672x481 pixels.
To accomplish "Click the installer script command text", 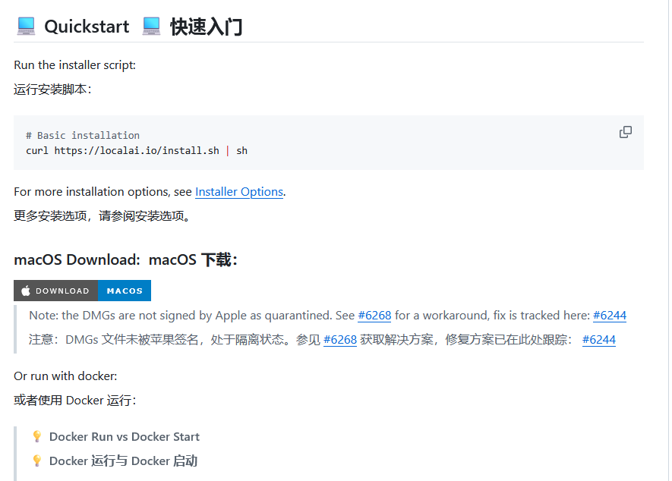I will coord(137,150).
